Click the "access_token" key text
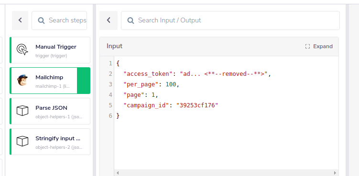The width and height of the screenshot is (359, 176). point(148,74)
